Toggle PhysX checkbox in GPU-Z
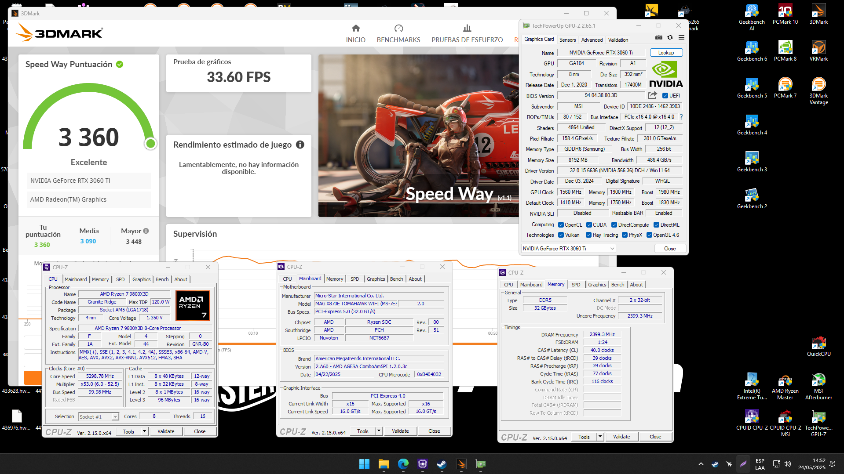 point(625,235)
